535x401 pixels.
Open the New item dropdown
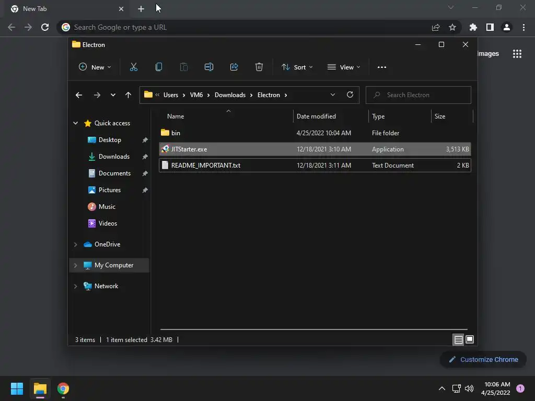(x=95, y=67)
